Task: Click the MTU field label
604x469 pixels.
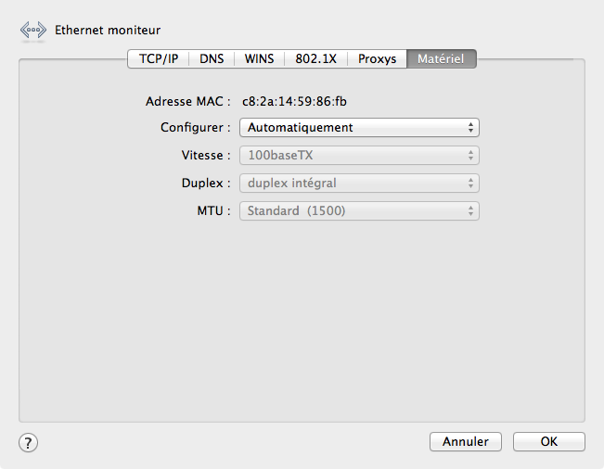Action: [213, 211]
